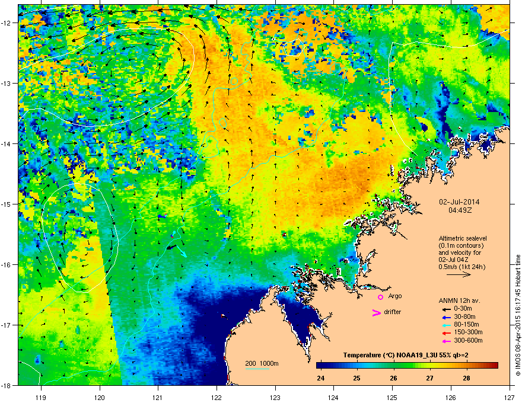The image size is (522, 403).
Task: Click the latitude axis label -16
Action: (6, 265)
